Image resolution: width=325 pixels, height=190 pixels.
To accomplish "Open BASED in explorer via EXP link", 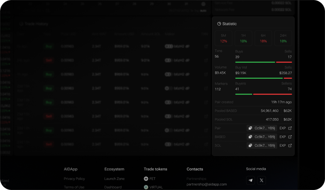I will [x=285, y=137].
